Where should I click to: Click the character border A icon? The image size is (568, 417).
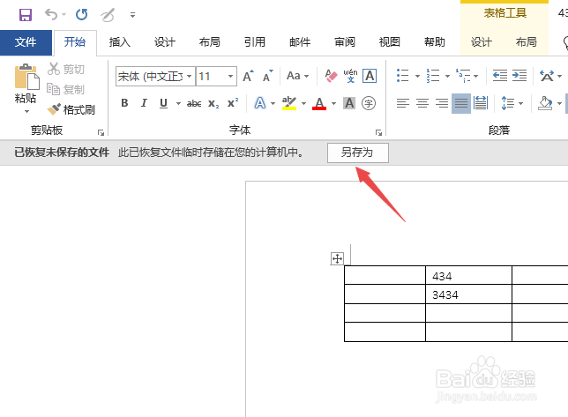[370, 76]
